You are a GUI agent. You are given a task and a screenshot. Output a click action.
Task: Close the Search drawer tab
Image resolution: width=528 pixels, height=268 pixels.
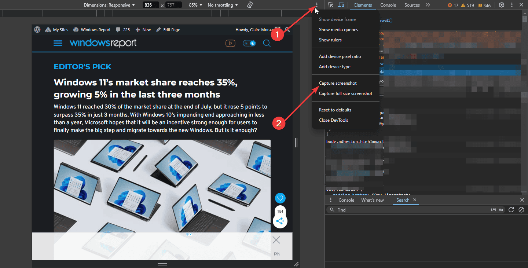(415, 200)
